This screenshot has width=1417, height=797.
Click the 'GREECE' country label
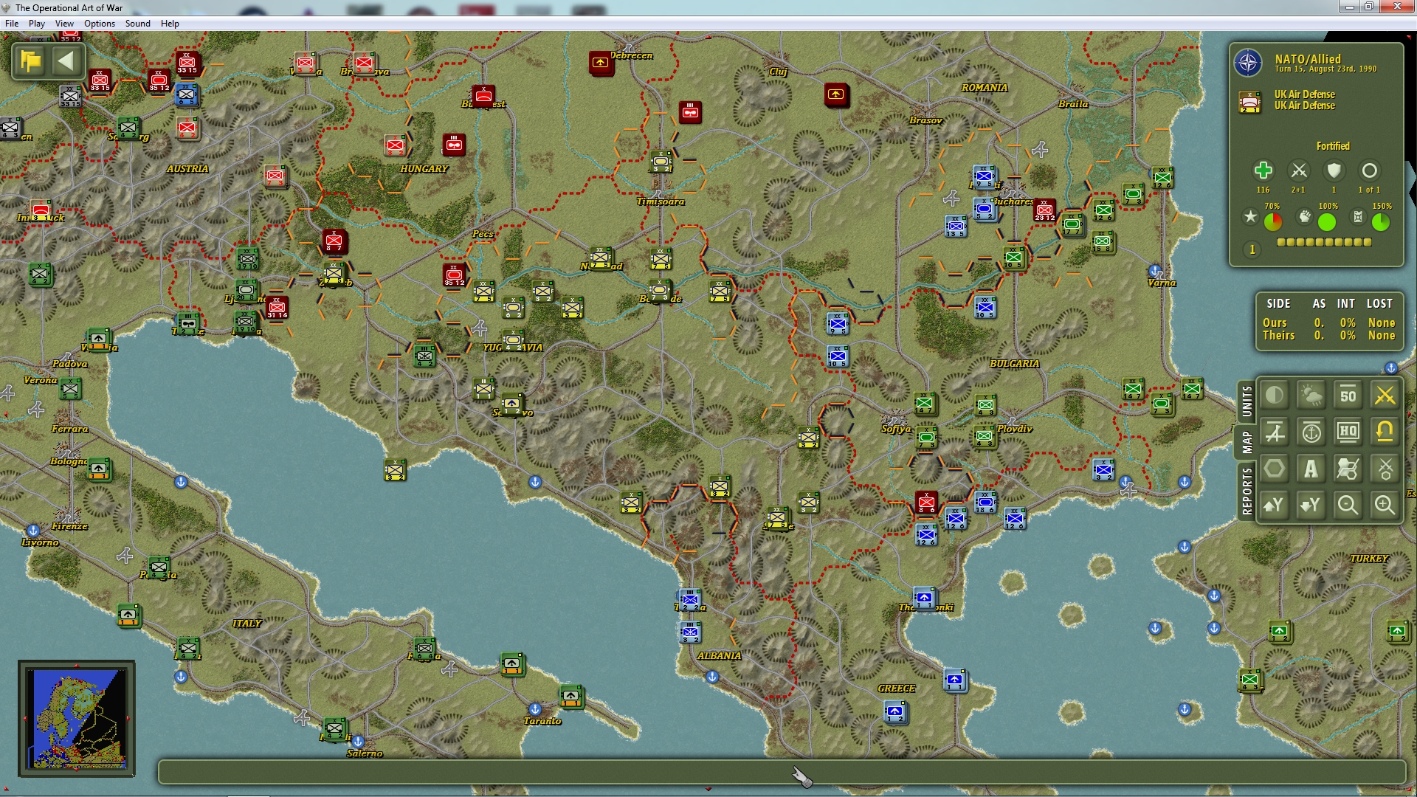click(897, 689)
